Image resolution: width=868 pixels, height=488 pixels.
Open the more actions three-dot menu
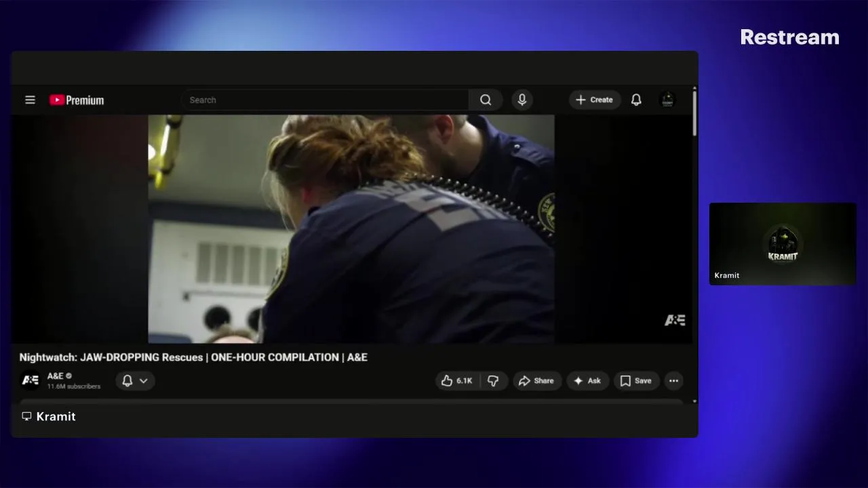click(x=673, y=381)
